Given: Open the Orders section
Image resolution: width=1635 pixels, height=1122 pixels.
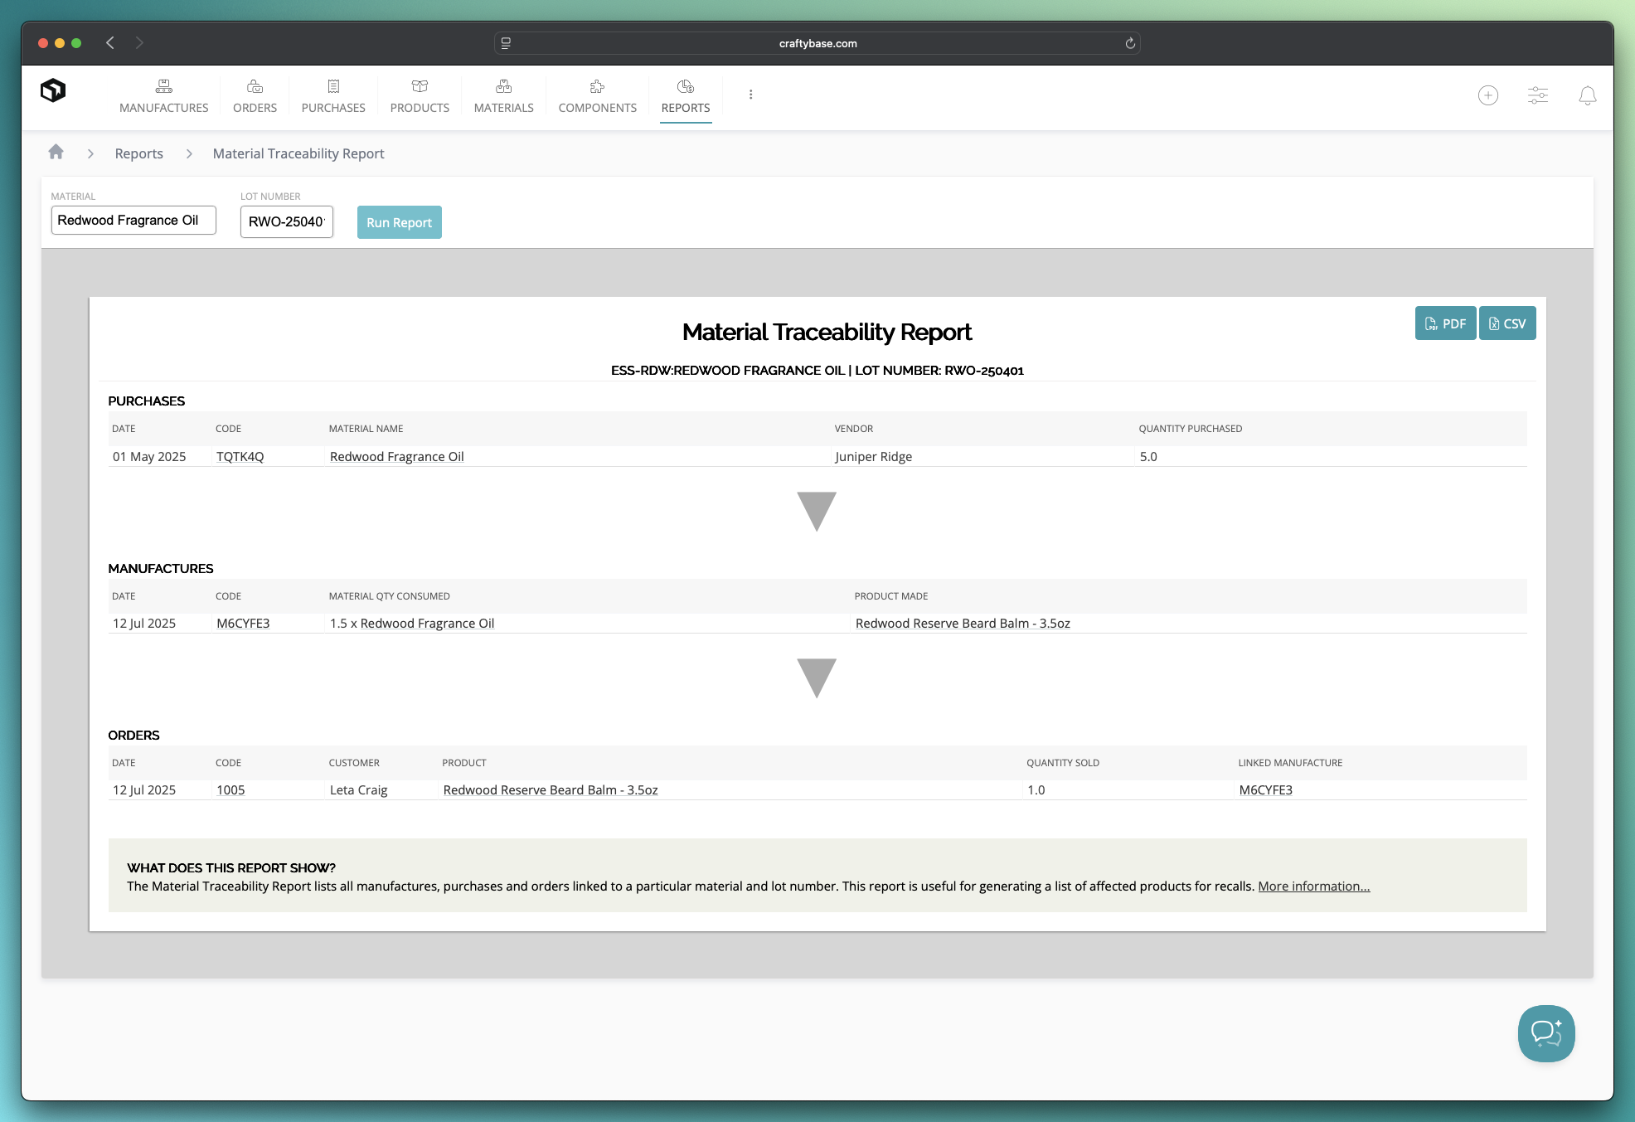Looking at the screenshot, I should point(255,96).
